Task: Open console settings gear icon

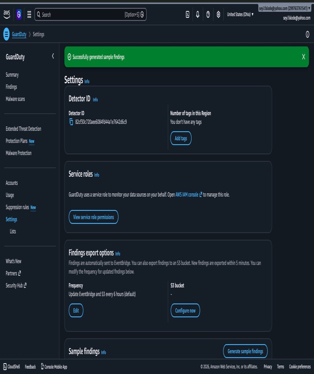Action: coord(218,14)
